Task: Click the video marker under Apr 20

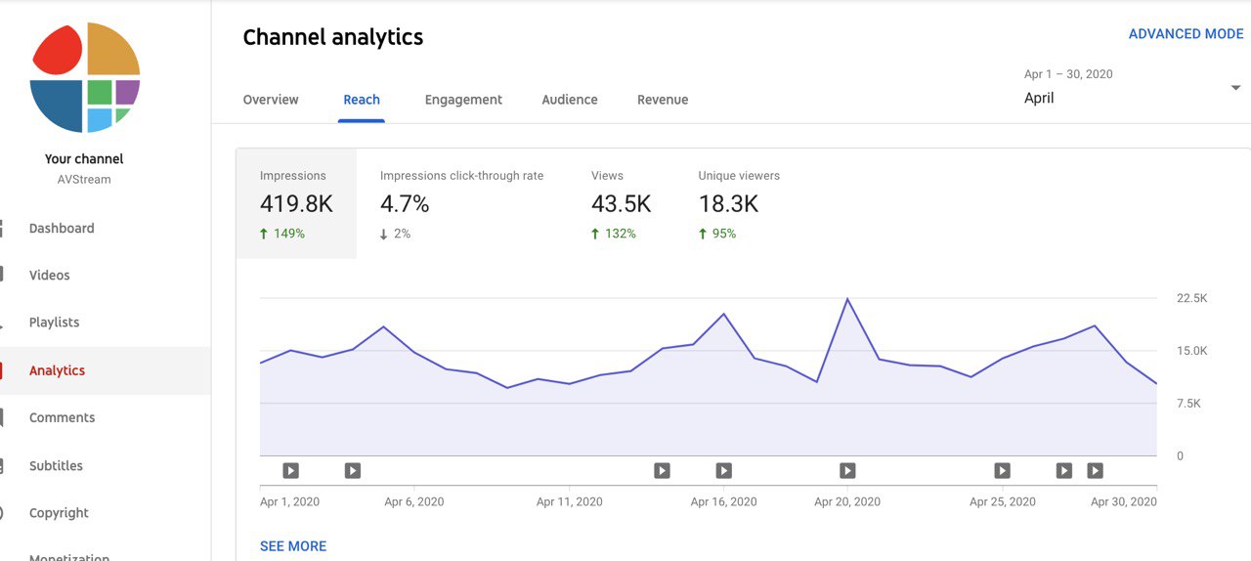Action: (x=847, y=471)
